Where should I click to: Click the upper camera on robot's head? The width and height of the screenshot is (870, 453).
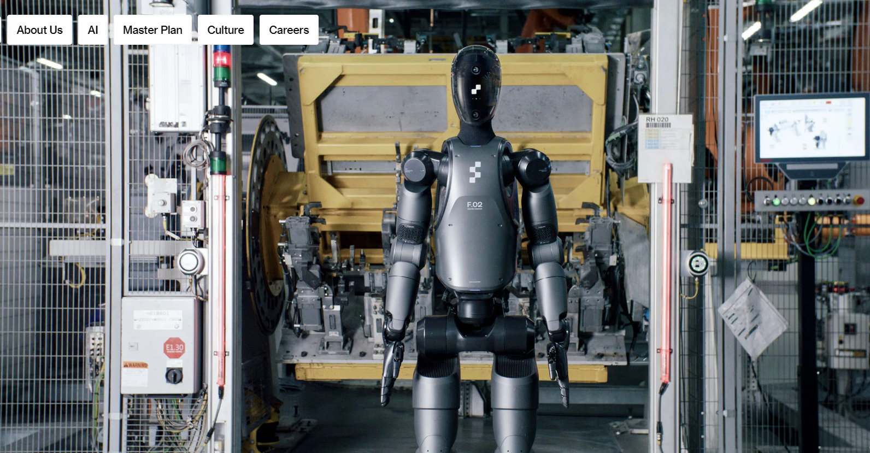(475, 70)
